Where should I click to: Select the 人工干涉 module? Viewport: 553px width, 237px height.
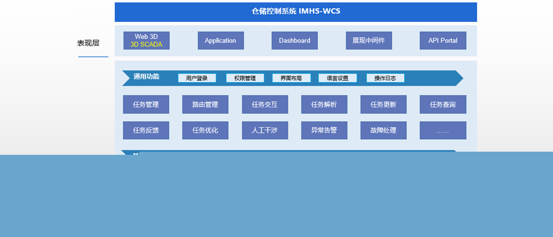(265, 130)
